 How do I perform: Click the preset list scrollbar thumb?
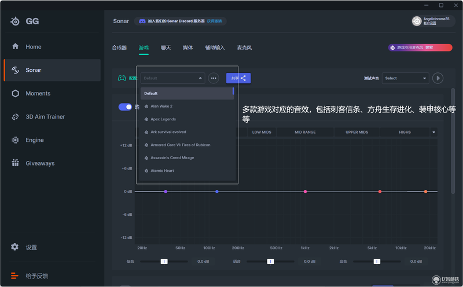tap(233, 91)
